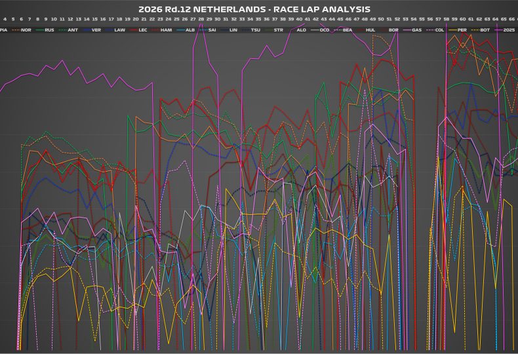Select the STR legend entry
Image resolution: width=518 pixels, height=354 pixels.
point(274,30)
